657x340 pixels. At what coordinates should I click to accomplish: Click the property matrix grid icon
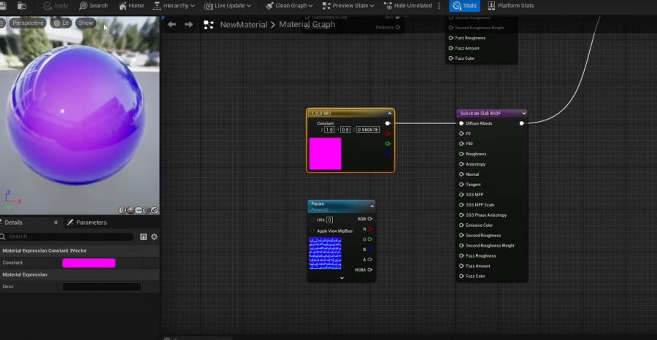(143, 237)
